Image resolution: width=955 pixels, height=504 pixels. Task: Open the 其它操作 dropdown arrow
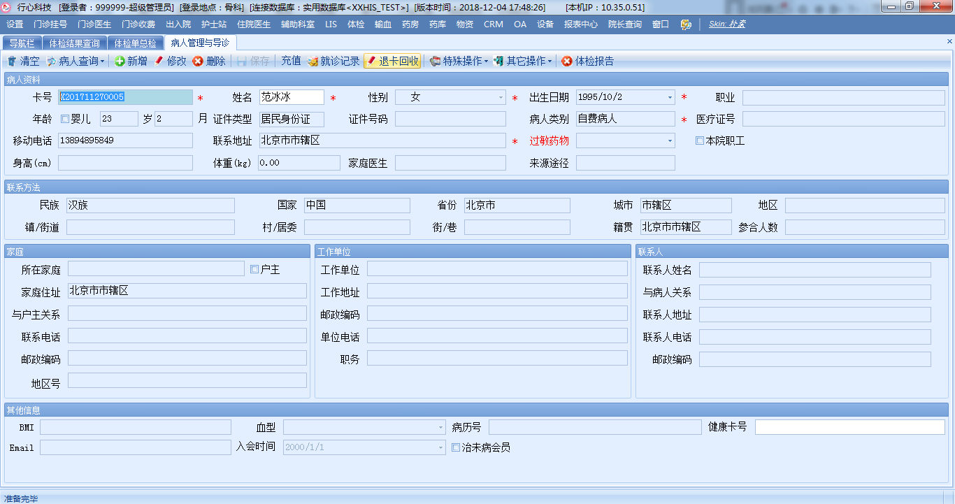550,62
